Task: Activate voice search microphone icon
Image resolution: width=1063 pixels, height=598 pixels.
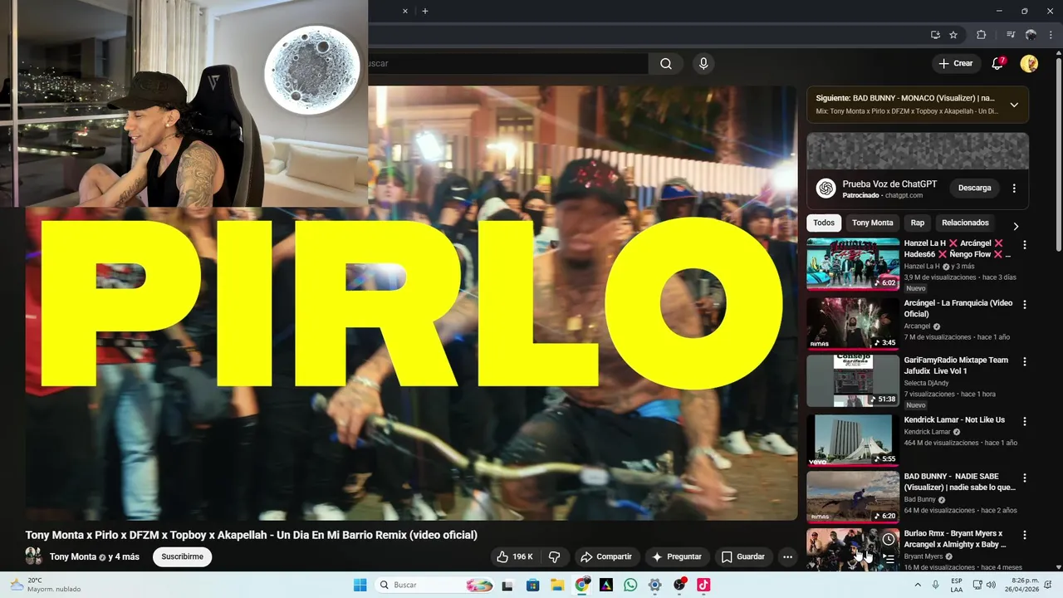Action: [x=703, y=63]
